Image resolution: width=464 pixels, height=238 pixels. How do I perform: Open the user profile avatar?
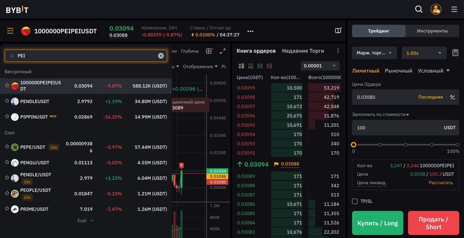click(436, 9)
